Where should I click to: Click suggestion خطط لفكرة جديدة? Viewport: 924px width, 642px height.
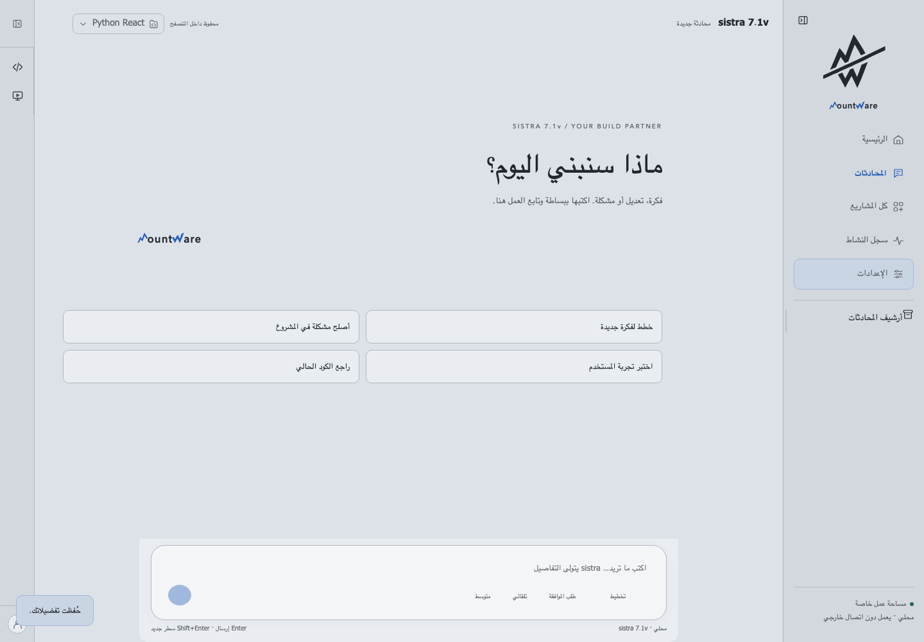(514, 327)
